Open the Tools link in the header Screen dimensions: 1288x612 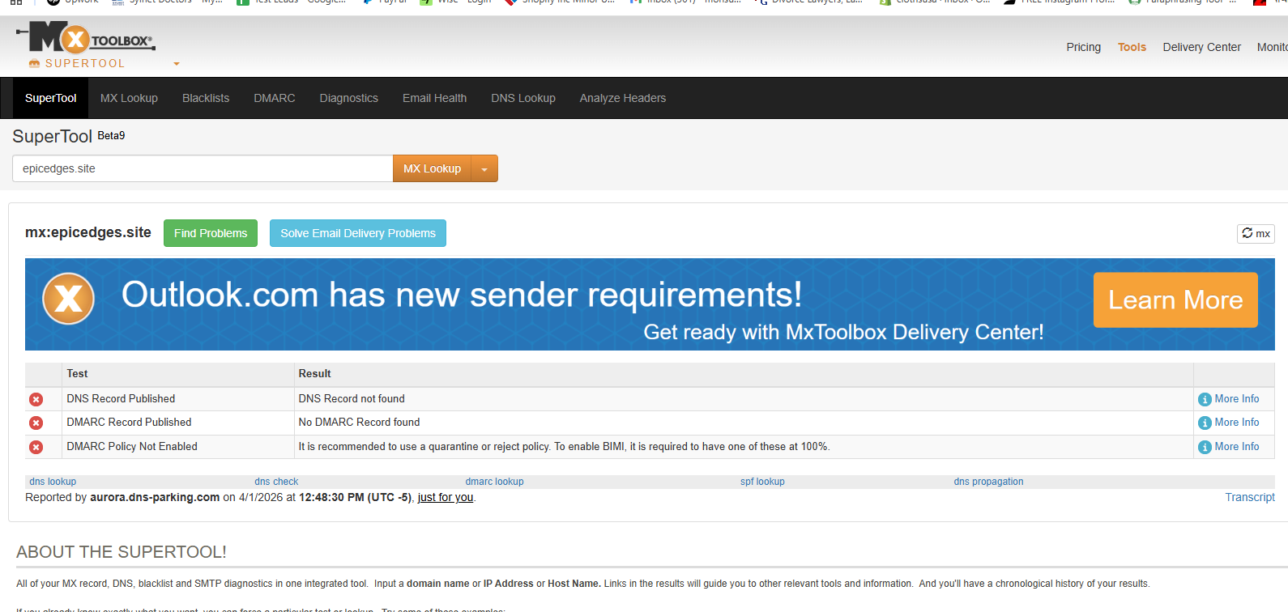1132,47
